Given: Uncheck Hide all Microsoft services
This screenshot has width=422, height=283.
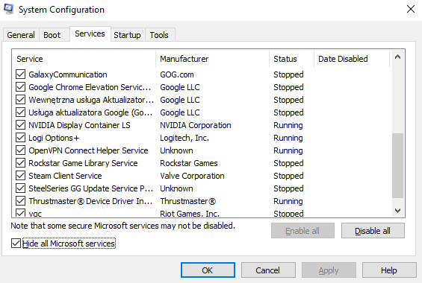Looking at the screenshot, I should [16, 244].
